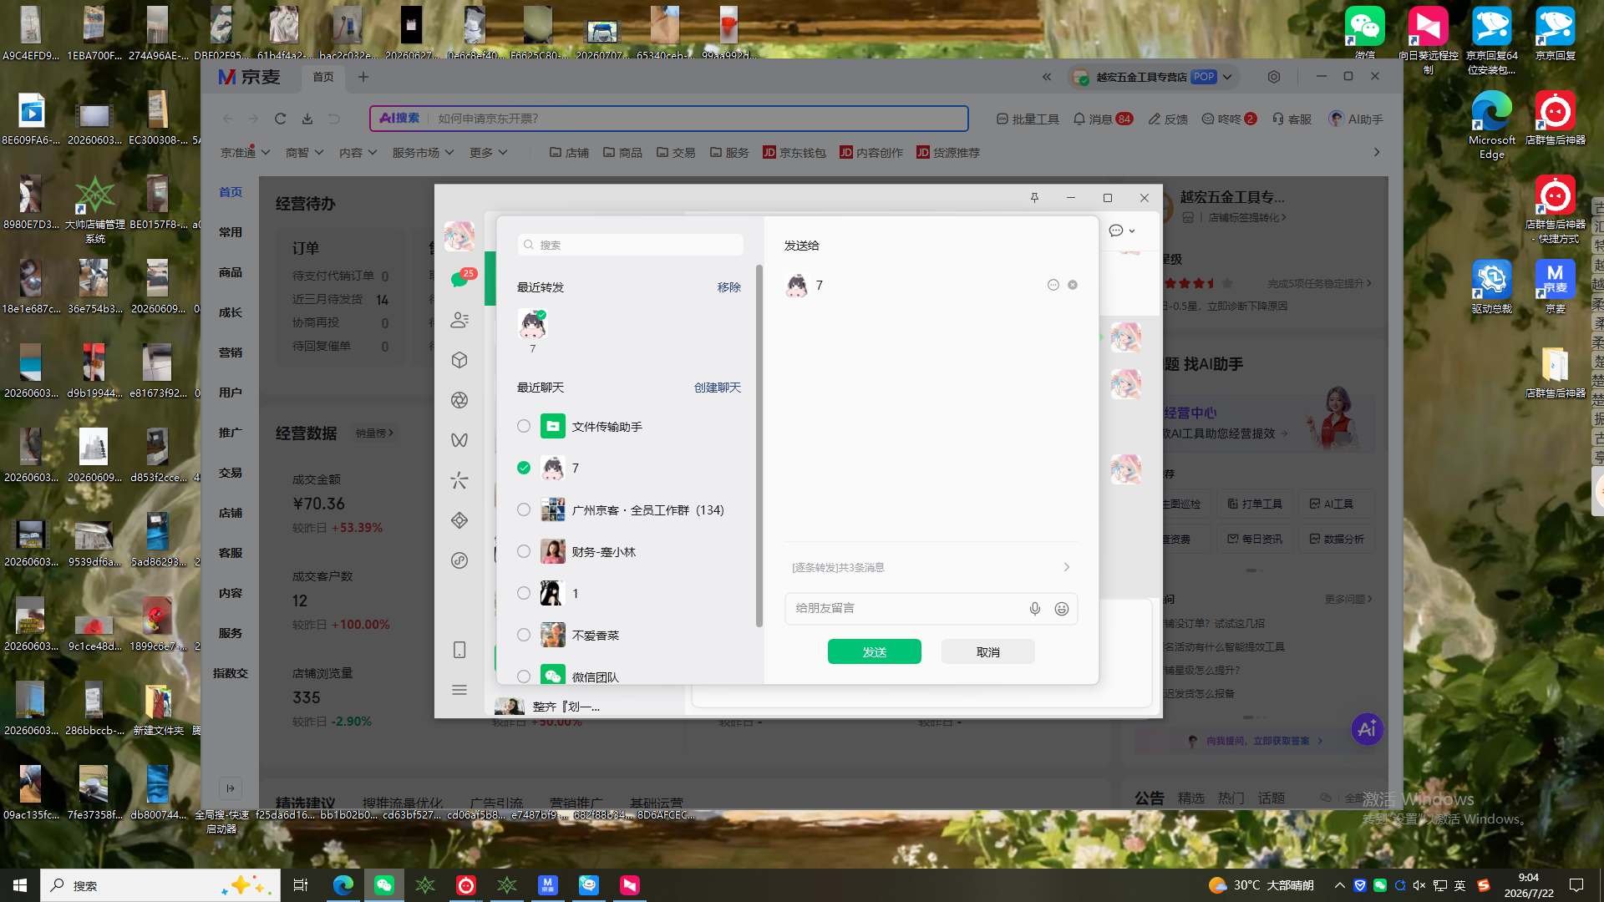1604x902 pixels.
Task: Open WeChat Channels butterfly icon
Action: (459, 440)
